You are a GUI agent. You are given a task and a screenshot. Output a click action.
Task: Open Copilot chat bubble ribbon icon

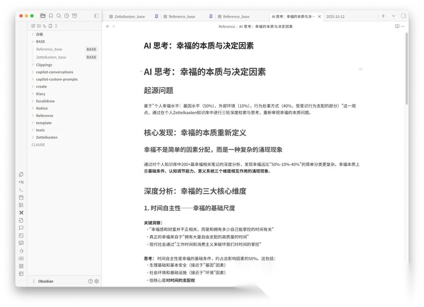click(x=21, y=228)
